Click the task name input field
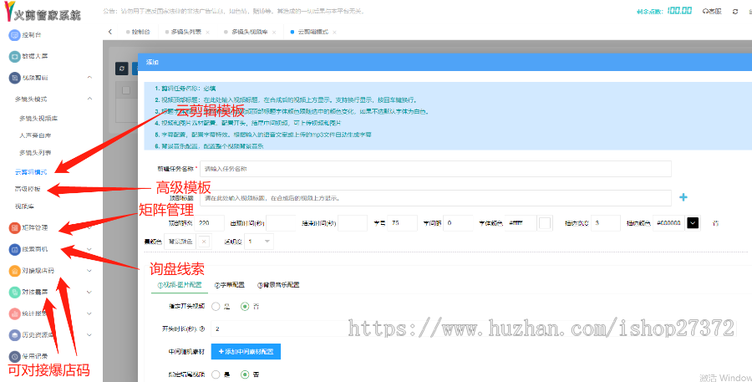This screenshot has width=752, height=382. coord(434,168)
